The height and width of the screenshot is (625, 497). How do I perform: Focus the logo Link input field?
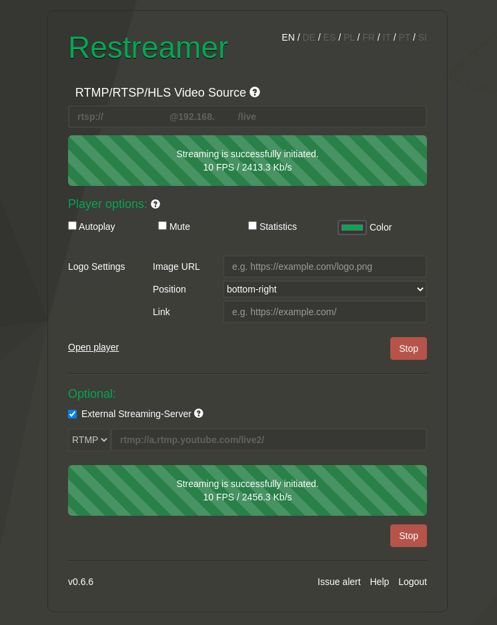click(x=324, y=312)
